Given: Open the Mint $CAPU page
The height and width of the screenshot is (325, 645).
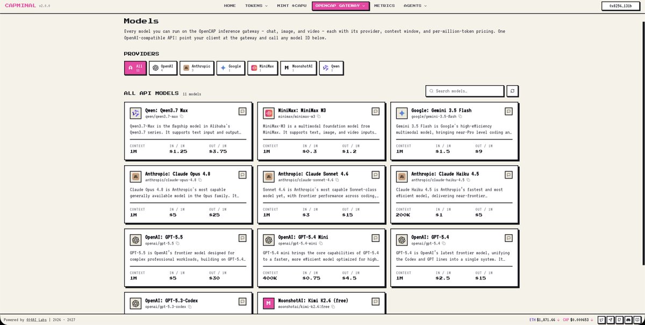Looking at the screenshot, I should click(291, 5).
